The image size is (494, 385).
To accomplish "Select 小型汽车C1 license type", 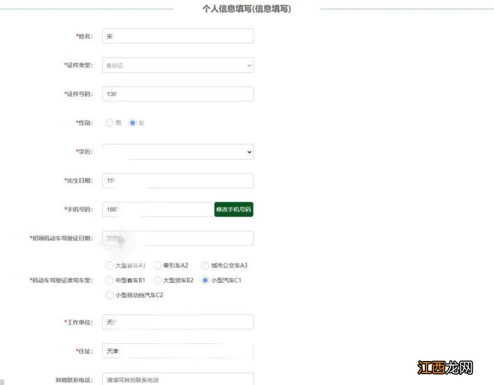I will pos(205,280).
